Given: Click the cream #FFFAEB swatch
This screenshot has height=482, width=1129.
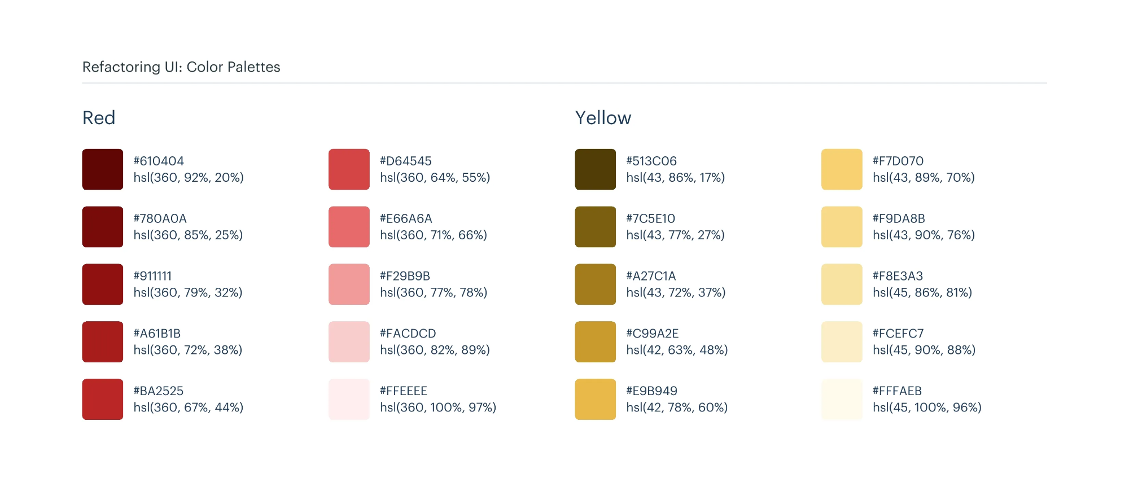Looking at the screenshot, I should coord(842,399).
